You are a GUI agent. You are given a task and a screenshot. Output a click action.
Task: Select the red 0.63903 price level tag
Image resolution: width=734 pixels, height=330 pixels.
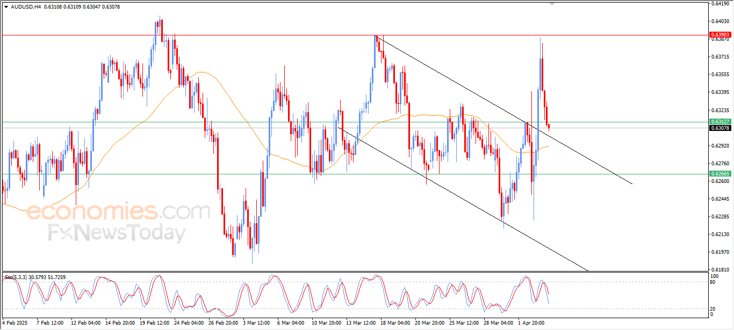point(720,35)
